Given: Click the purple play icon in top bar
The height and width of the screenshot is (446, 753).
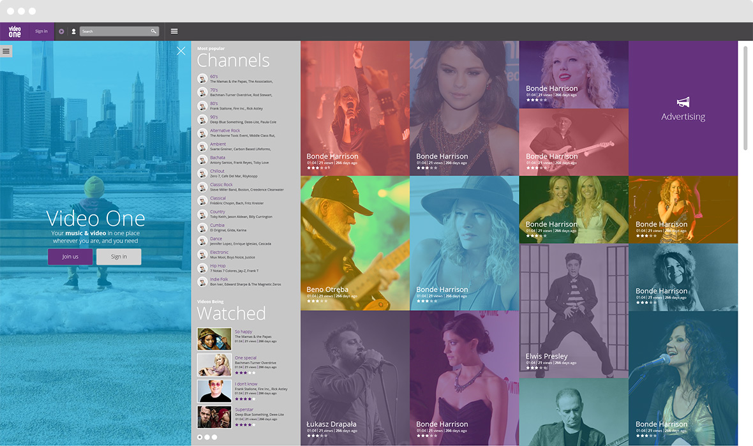Looking at the screenshot, I should point(61,31).
